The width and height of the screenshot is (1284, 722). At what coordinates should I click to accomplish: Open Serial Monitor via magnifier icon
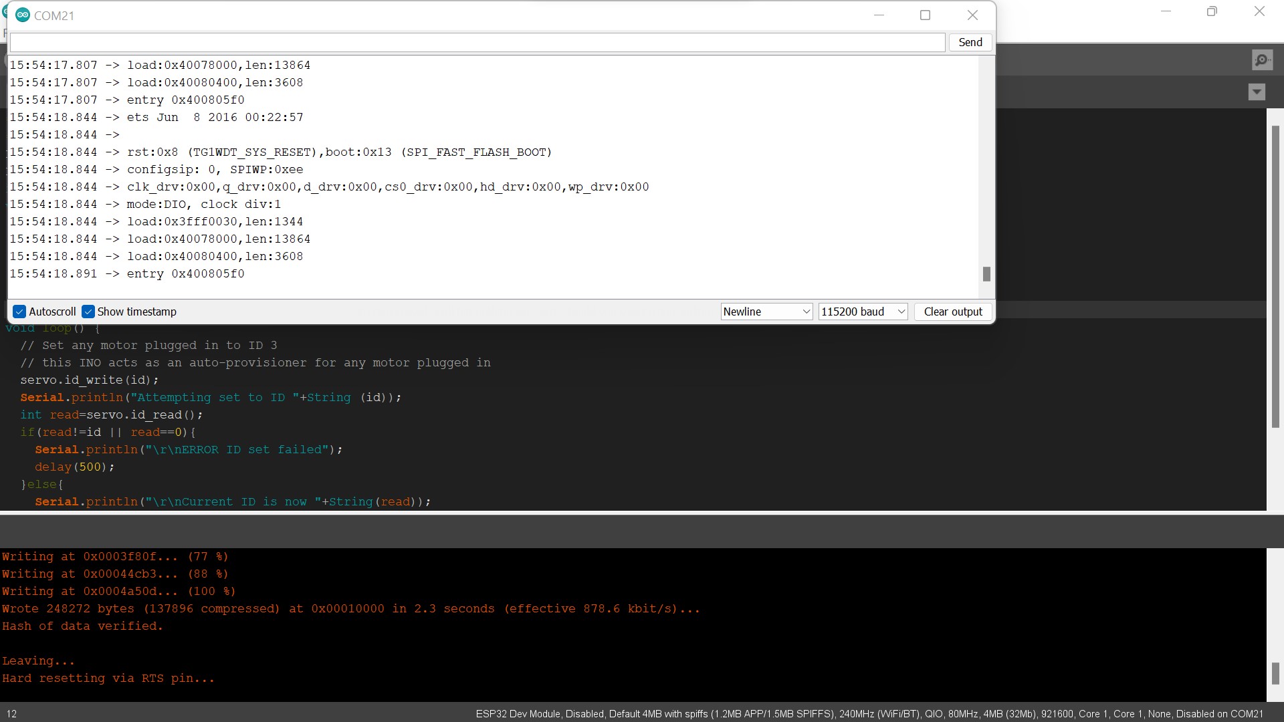1261,59
